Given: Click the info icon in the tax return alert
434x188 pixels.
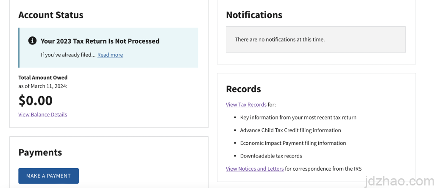Looking at the screenshot, I should coord(32,41).
